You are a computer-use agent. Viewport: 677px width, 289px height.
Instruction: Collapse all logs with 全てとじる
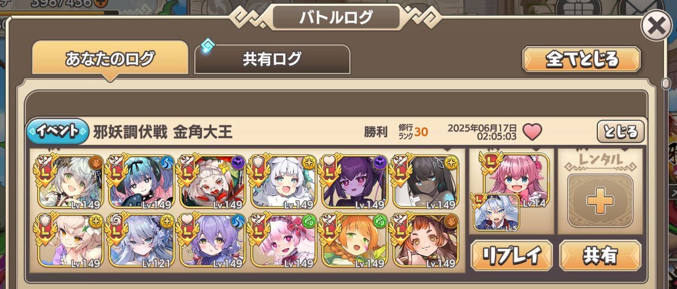click(x=582, y=59)
